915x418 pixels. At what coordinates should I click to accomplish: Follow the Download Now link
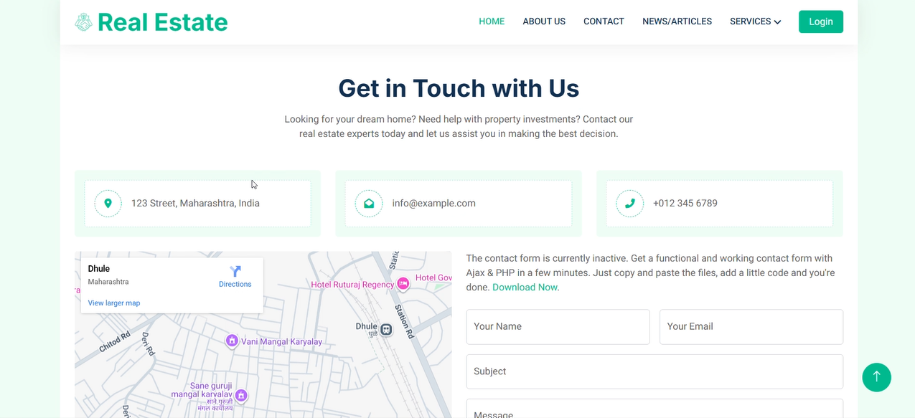525,288
